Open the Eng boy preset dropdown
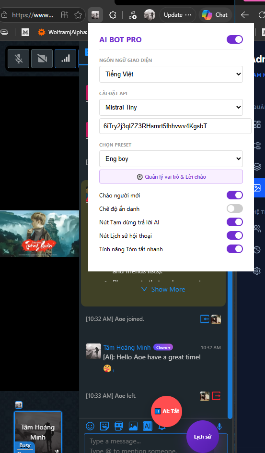 171,159
